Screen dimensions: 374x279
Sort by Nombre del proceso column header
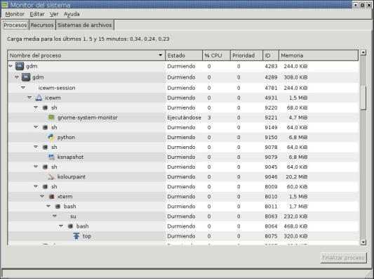coord(86,56)
